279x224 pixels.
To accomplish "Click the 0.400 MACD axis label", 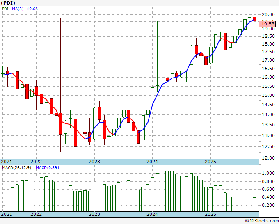I will [x=268, y=197].
